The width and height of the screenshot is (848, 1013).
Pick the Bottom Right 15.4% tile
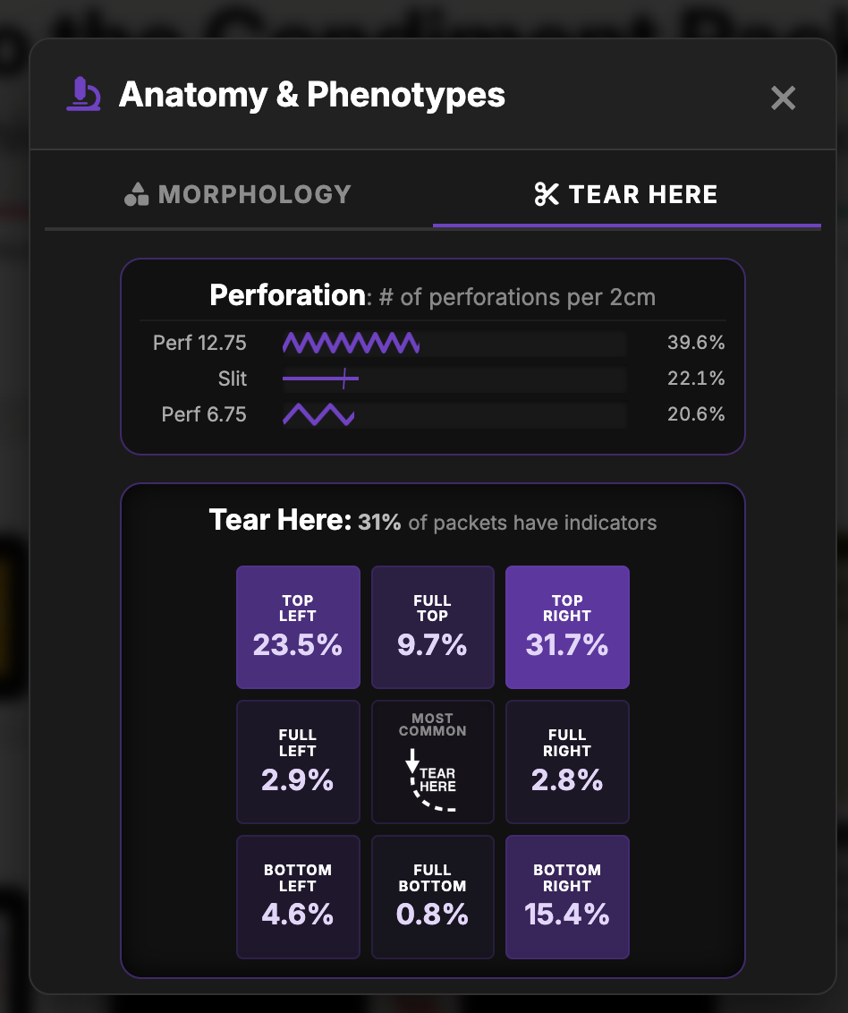(x=567, y=897)
